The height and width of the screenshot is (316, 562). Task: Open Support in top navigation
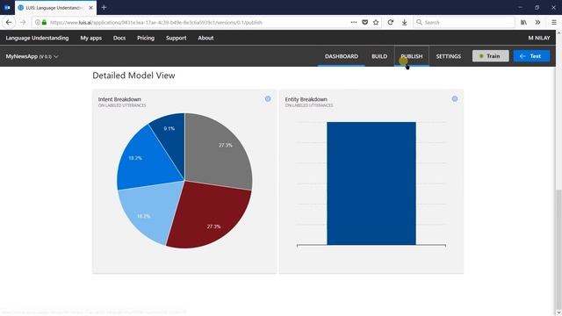(x=176, y=38)
